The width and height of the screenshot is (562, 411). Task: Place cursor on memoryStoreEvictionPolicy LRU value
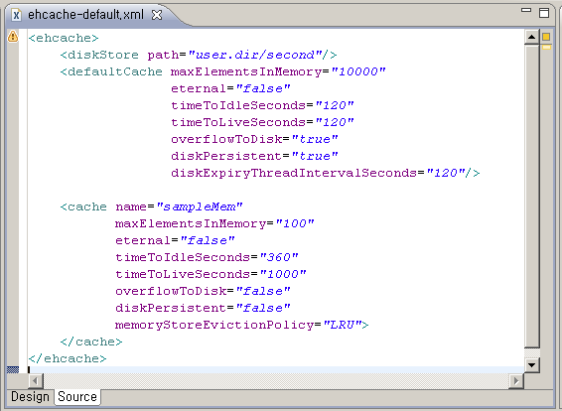tap(343, 325)
